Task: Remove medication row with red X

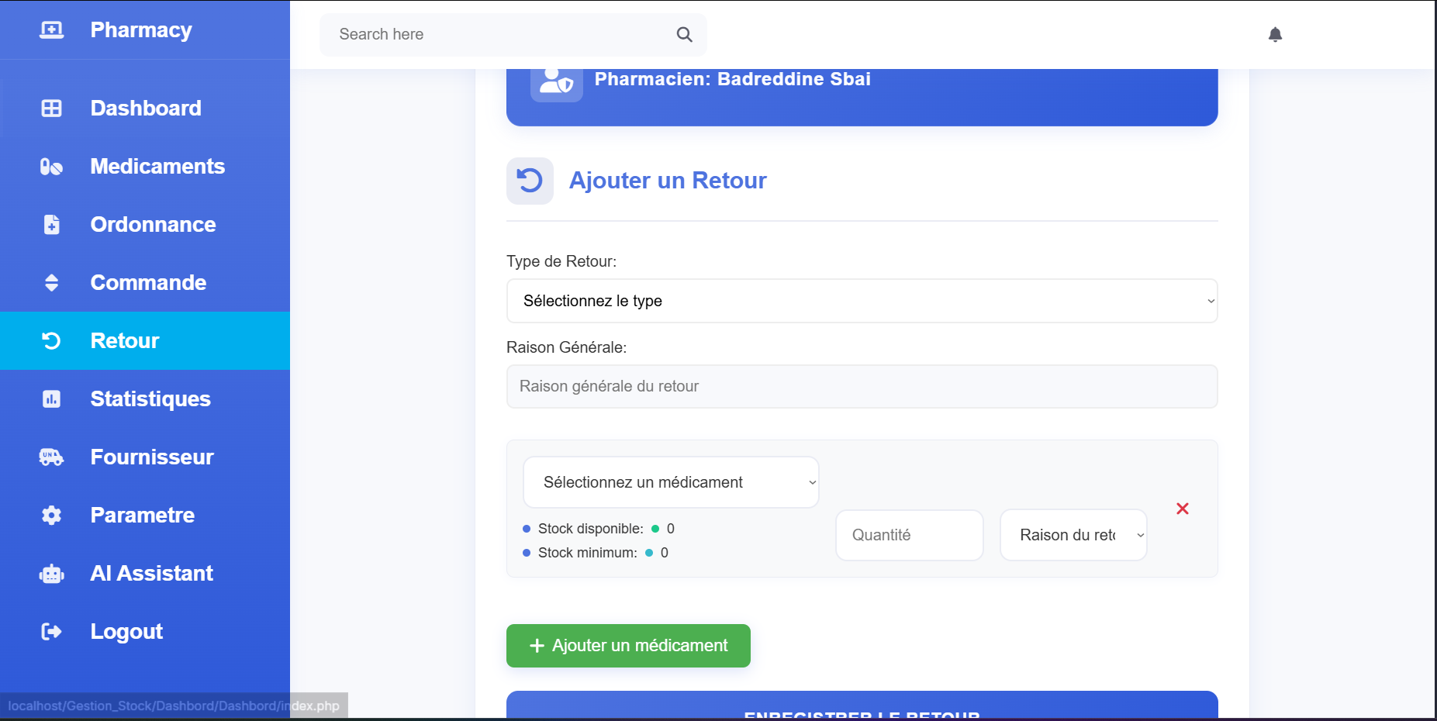Action: (x=1182, y=509)
